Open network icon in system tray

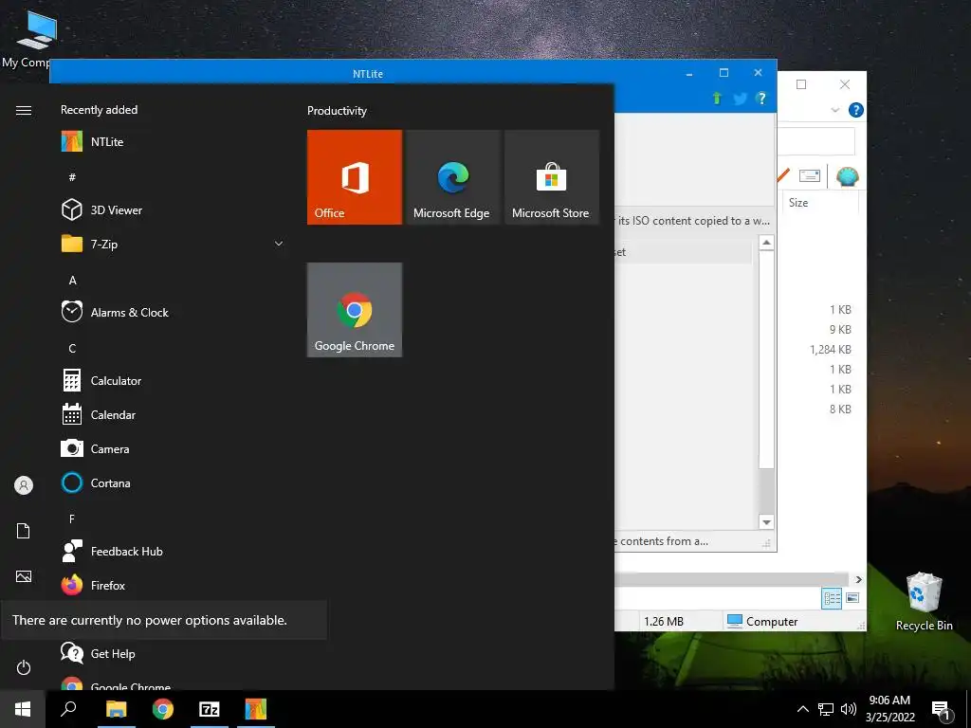click(826, 709)
